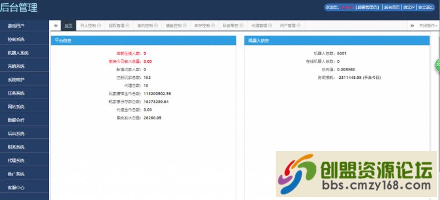
Task: Click the 绑定IP link in header
Action: (x=409, y=8)
